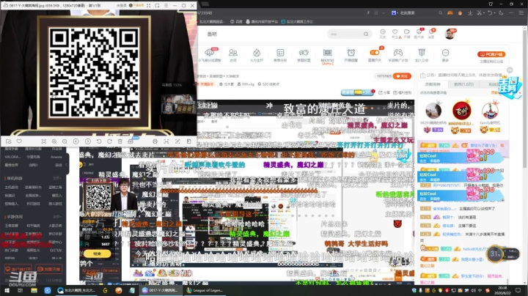
Task: Click the yellow button in the nested stream overlay
Action: click(97, 254)
